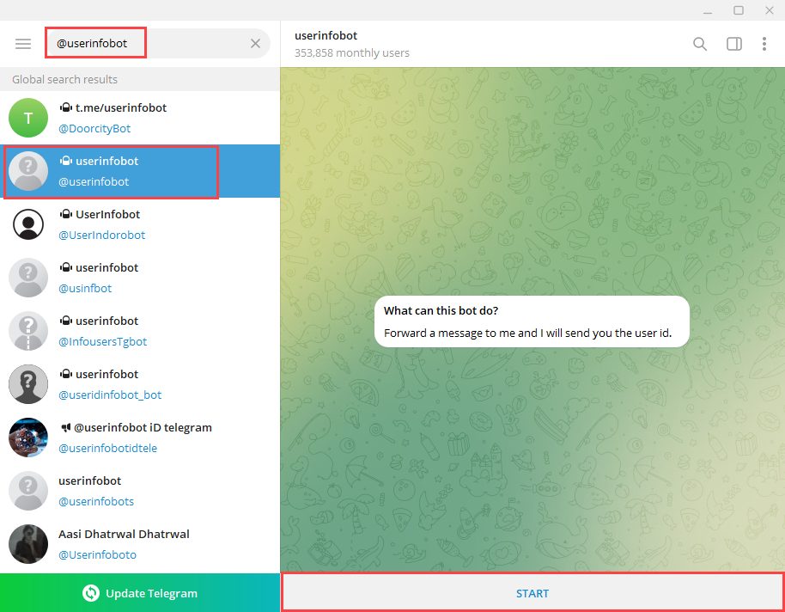Click the avatar of @InfousersTgbot
This screenshot has width=785, height=612.
[x=28, y=331]
